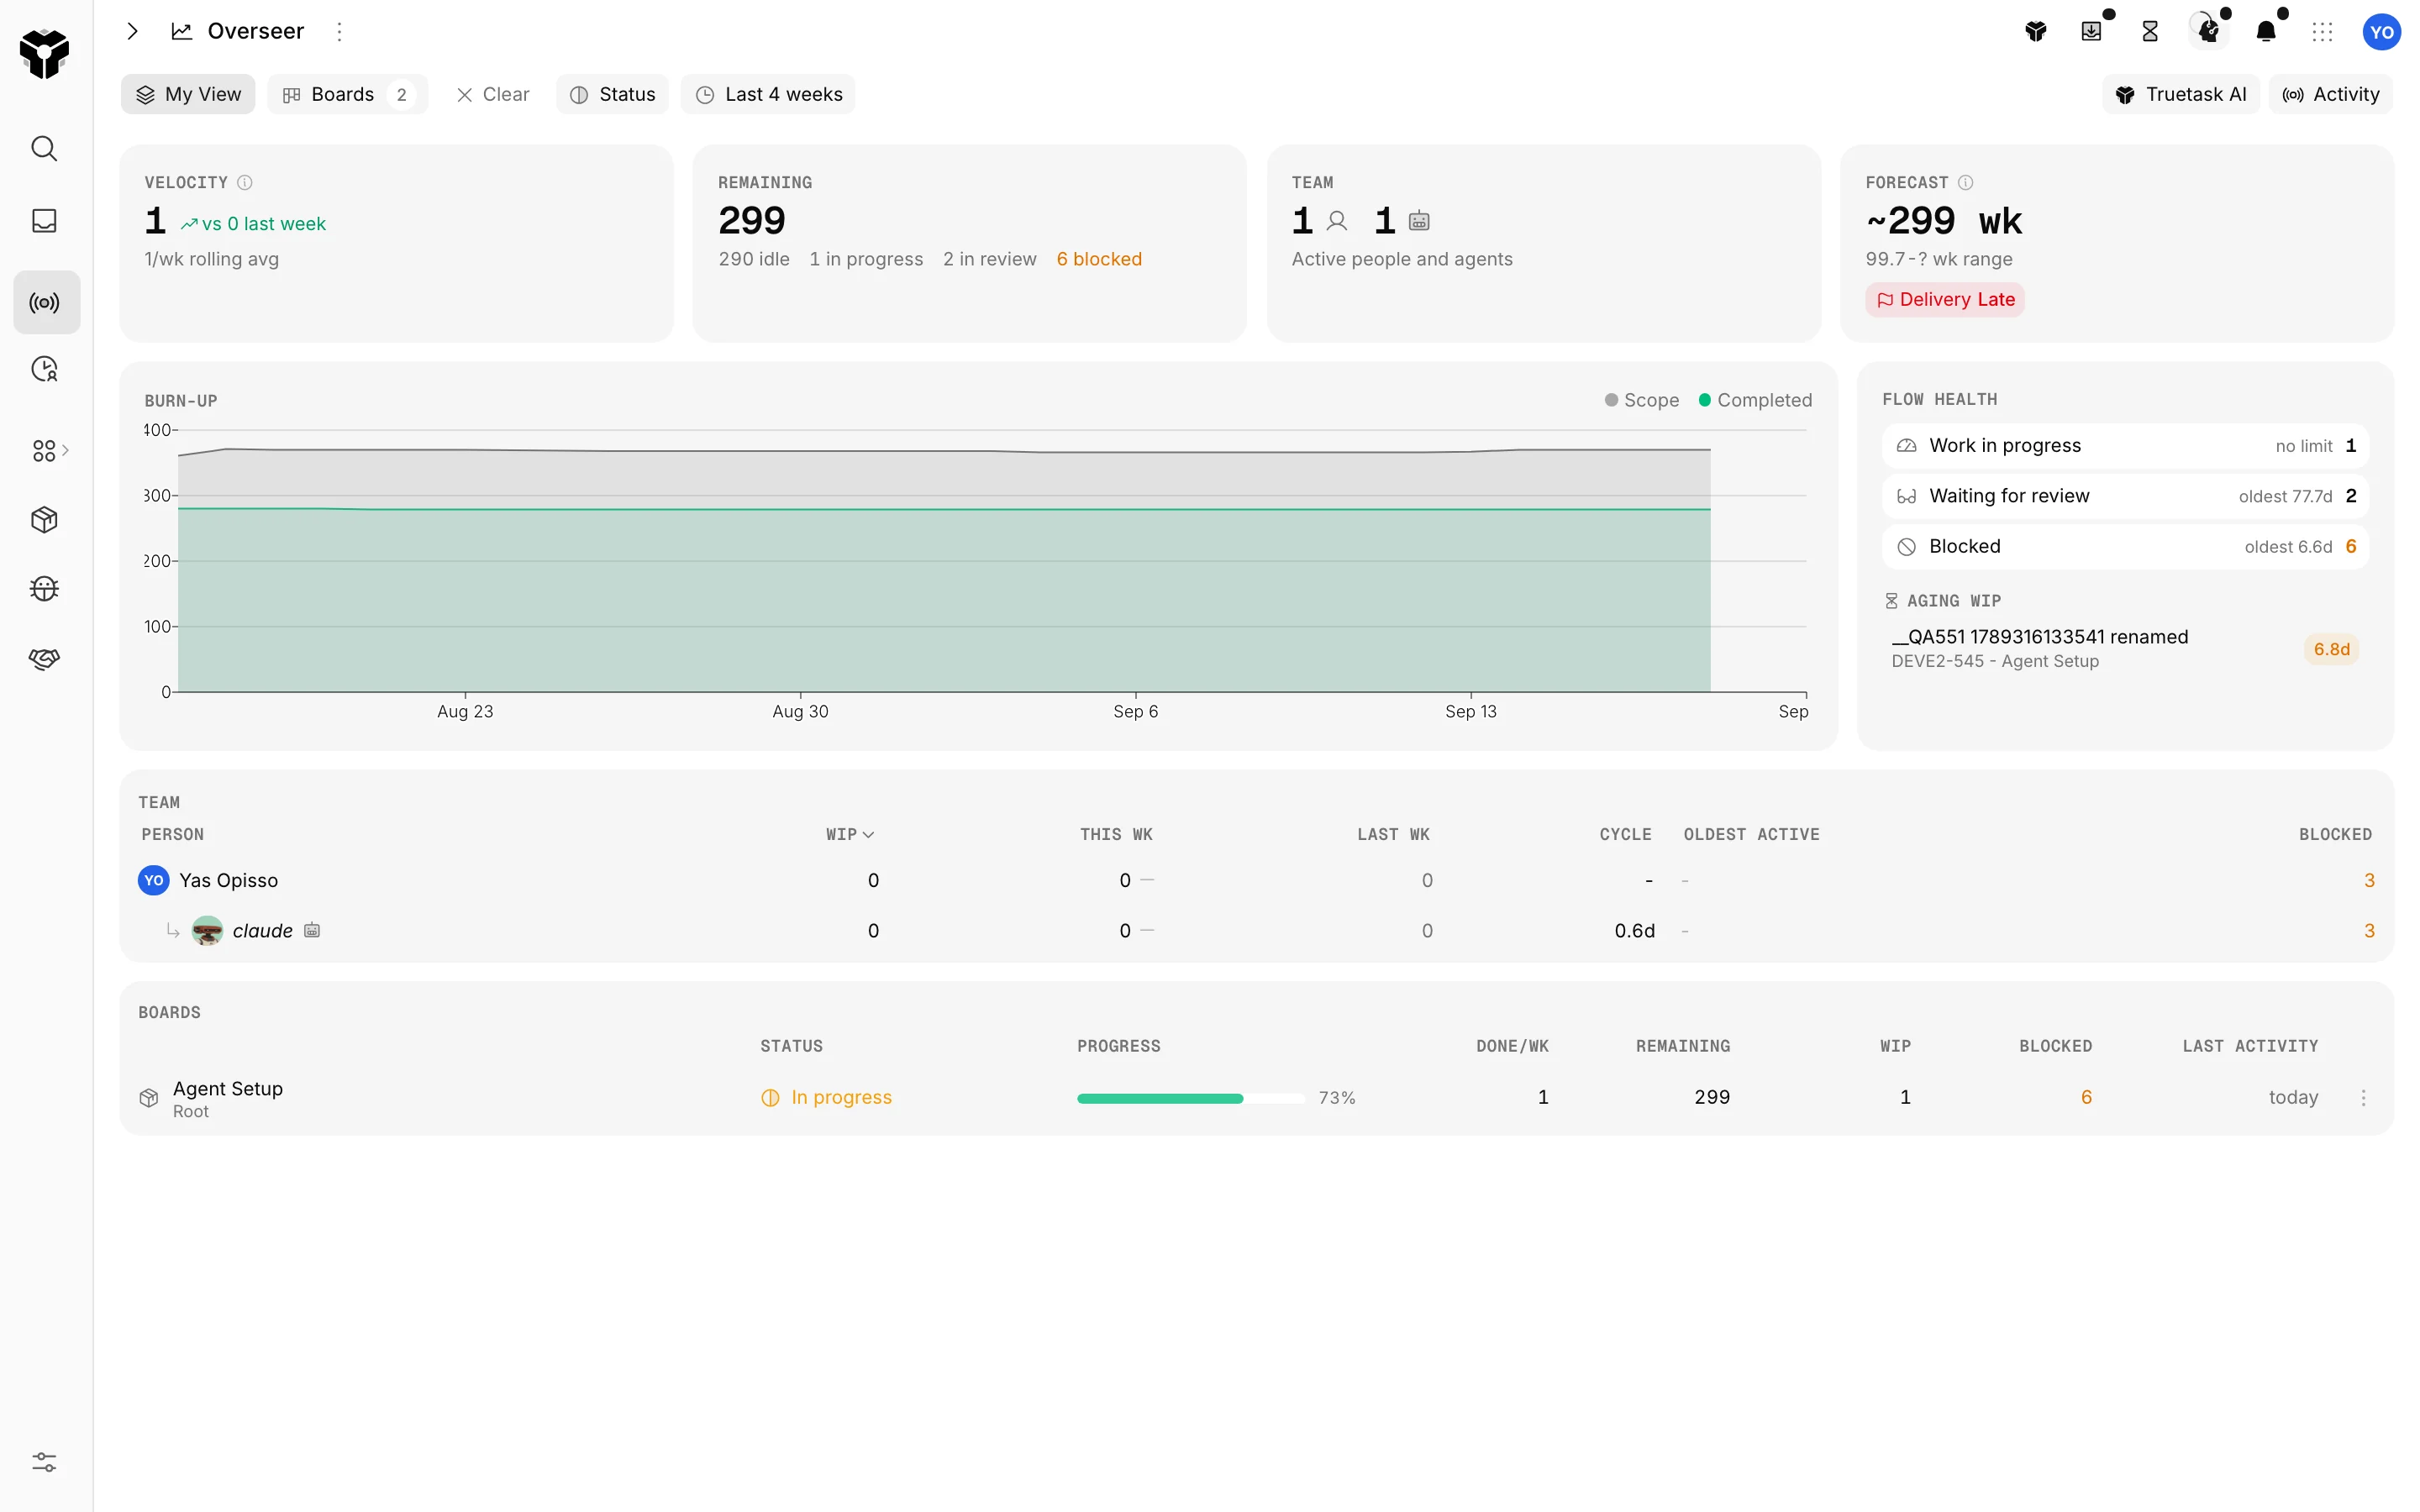Open the _QA551 aging WIP item
2420x1512 pixels.
click(x=2125, y=648)
